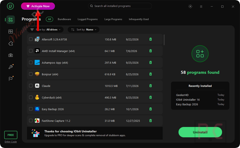Click the 10/1/2026 date value

pos(132,109)
